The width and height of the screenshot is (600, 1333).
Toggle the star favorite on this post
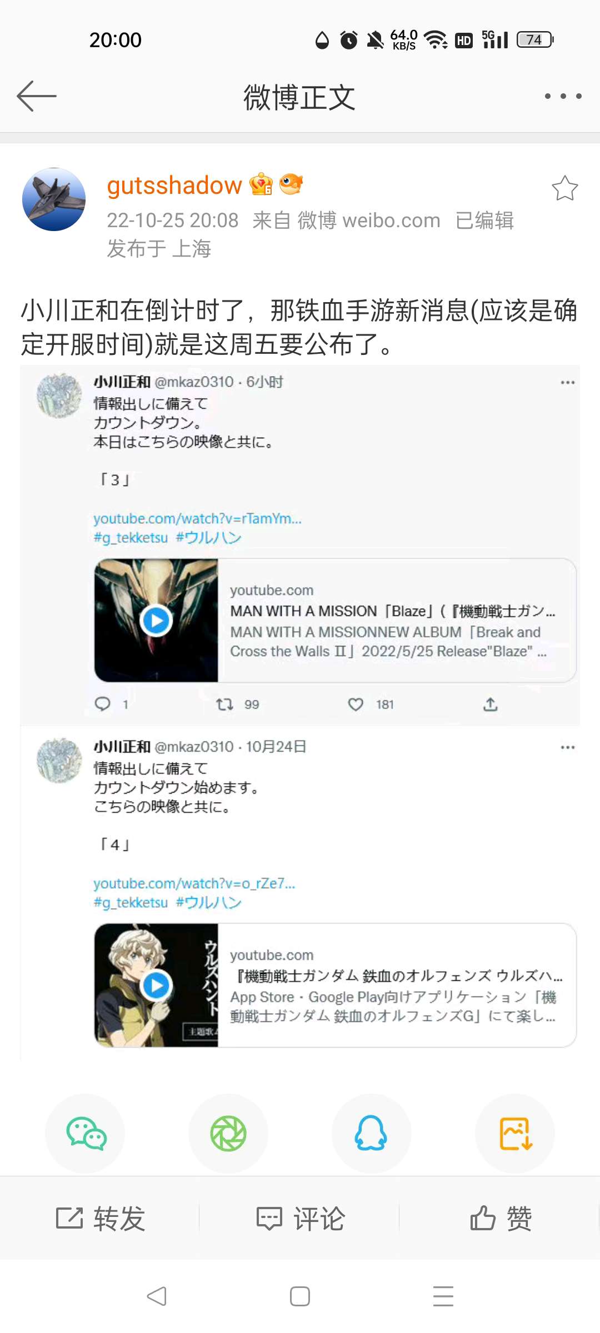pos(564,188)
